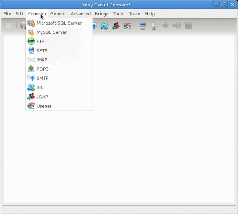
Task: Click the LDAP people toolbar icon
Action: 116,26
